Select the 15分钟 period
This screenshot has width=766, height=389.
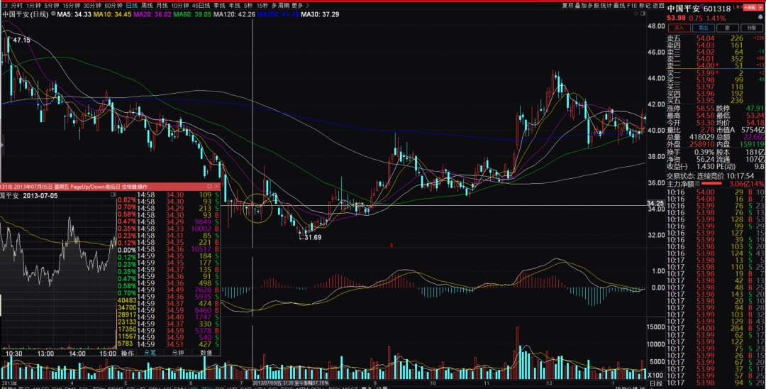click(72, 6)
